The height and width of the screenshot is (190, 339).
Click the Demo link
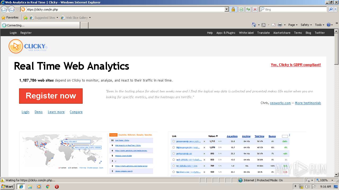pyautogui.click(x=39, y=112)
